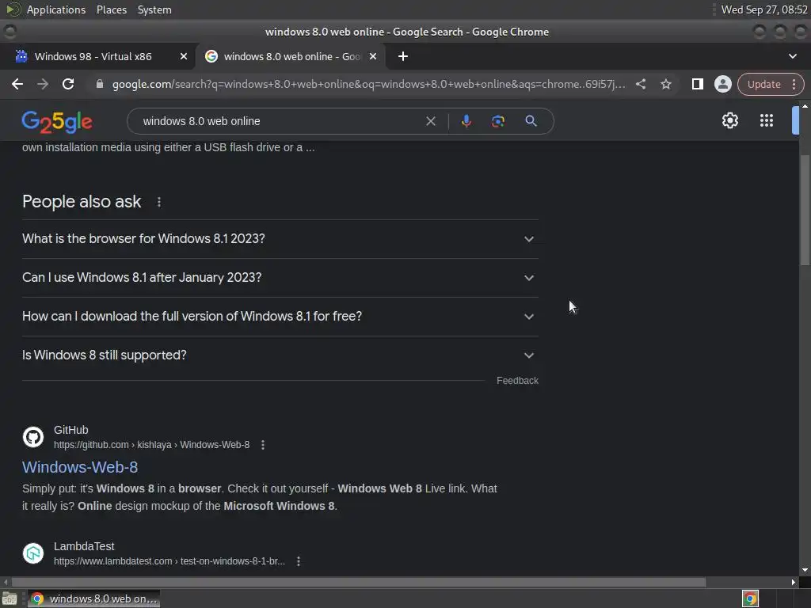Click the vertical scrollbar thumb
The image size is (811, 608).
point(805,211)
